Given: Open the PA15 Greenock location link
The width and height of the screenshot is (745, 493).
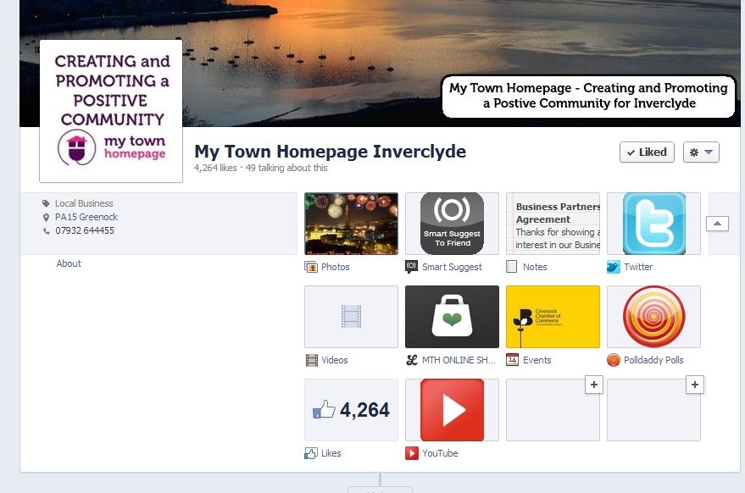Looking at the screenshot, I should click(x=86, y=217).
